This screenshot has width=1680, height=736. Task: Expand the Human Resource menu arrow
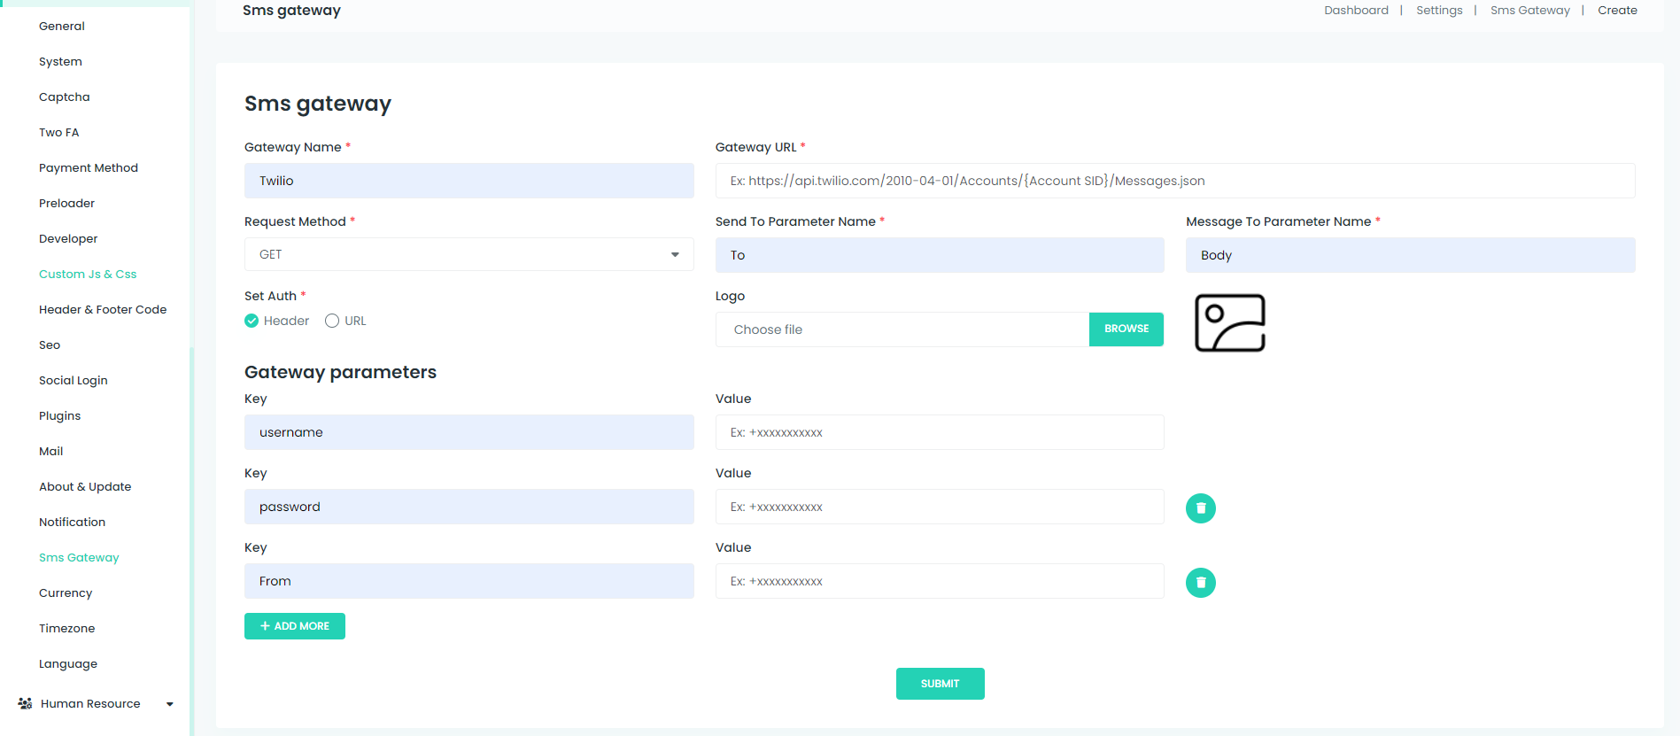tap(169, 704)
